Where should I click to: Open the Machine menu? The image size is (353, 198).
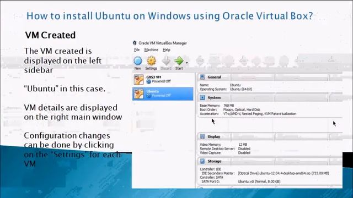pyautogui.click(x=151, y=50)
